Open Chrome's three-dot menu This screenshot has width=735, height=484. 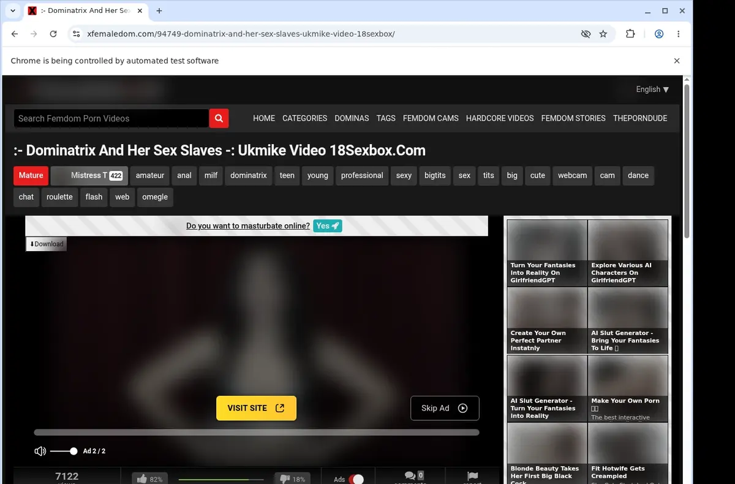[x=679, y=34]
